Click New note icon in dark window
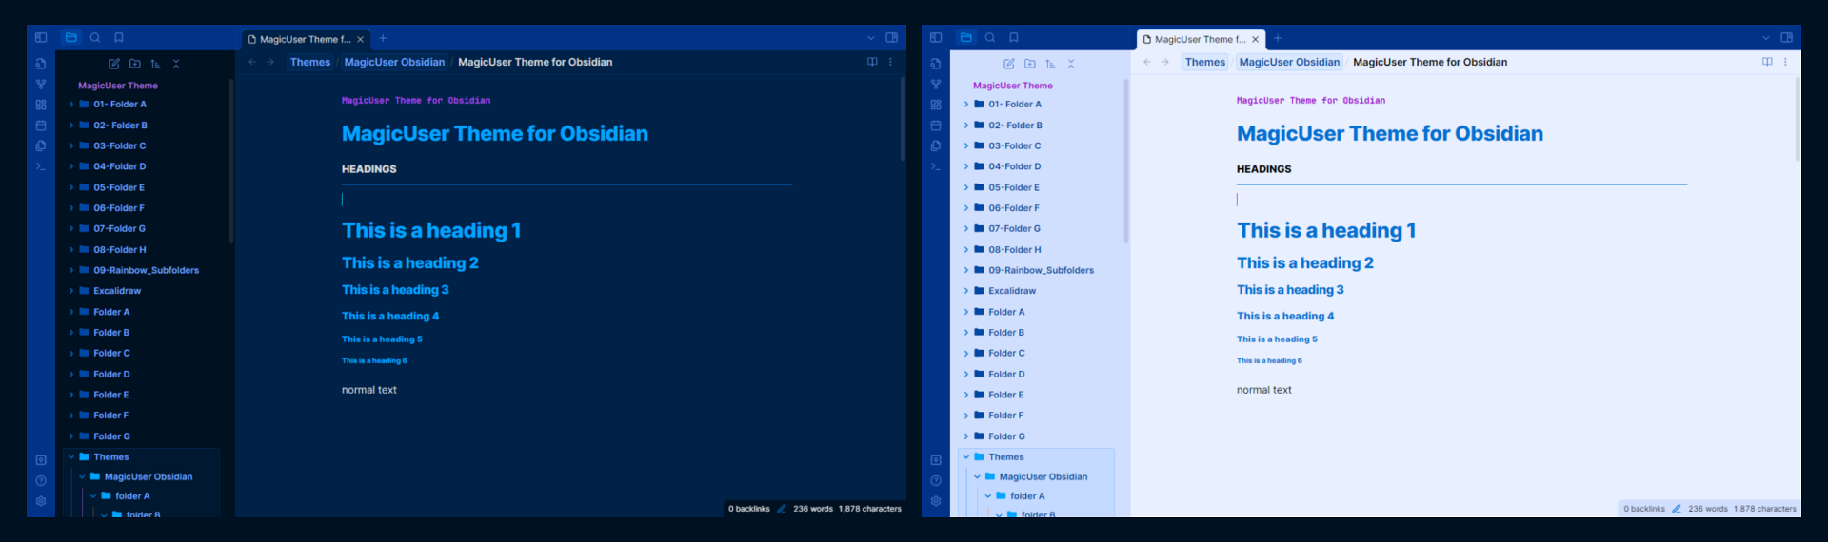Viewport: 1828px width, 542px height. coord(114,64)
